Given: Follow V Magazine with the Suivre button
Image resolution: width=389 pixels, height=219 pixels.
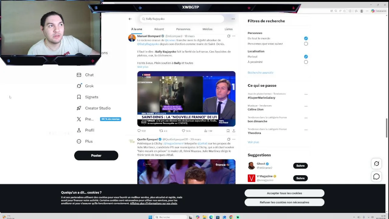Looking at the screenshot, I should coord(300,178).
